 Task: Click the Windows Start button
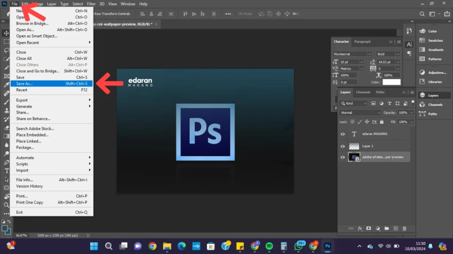(94, 246)
